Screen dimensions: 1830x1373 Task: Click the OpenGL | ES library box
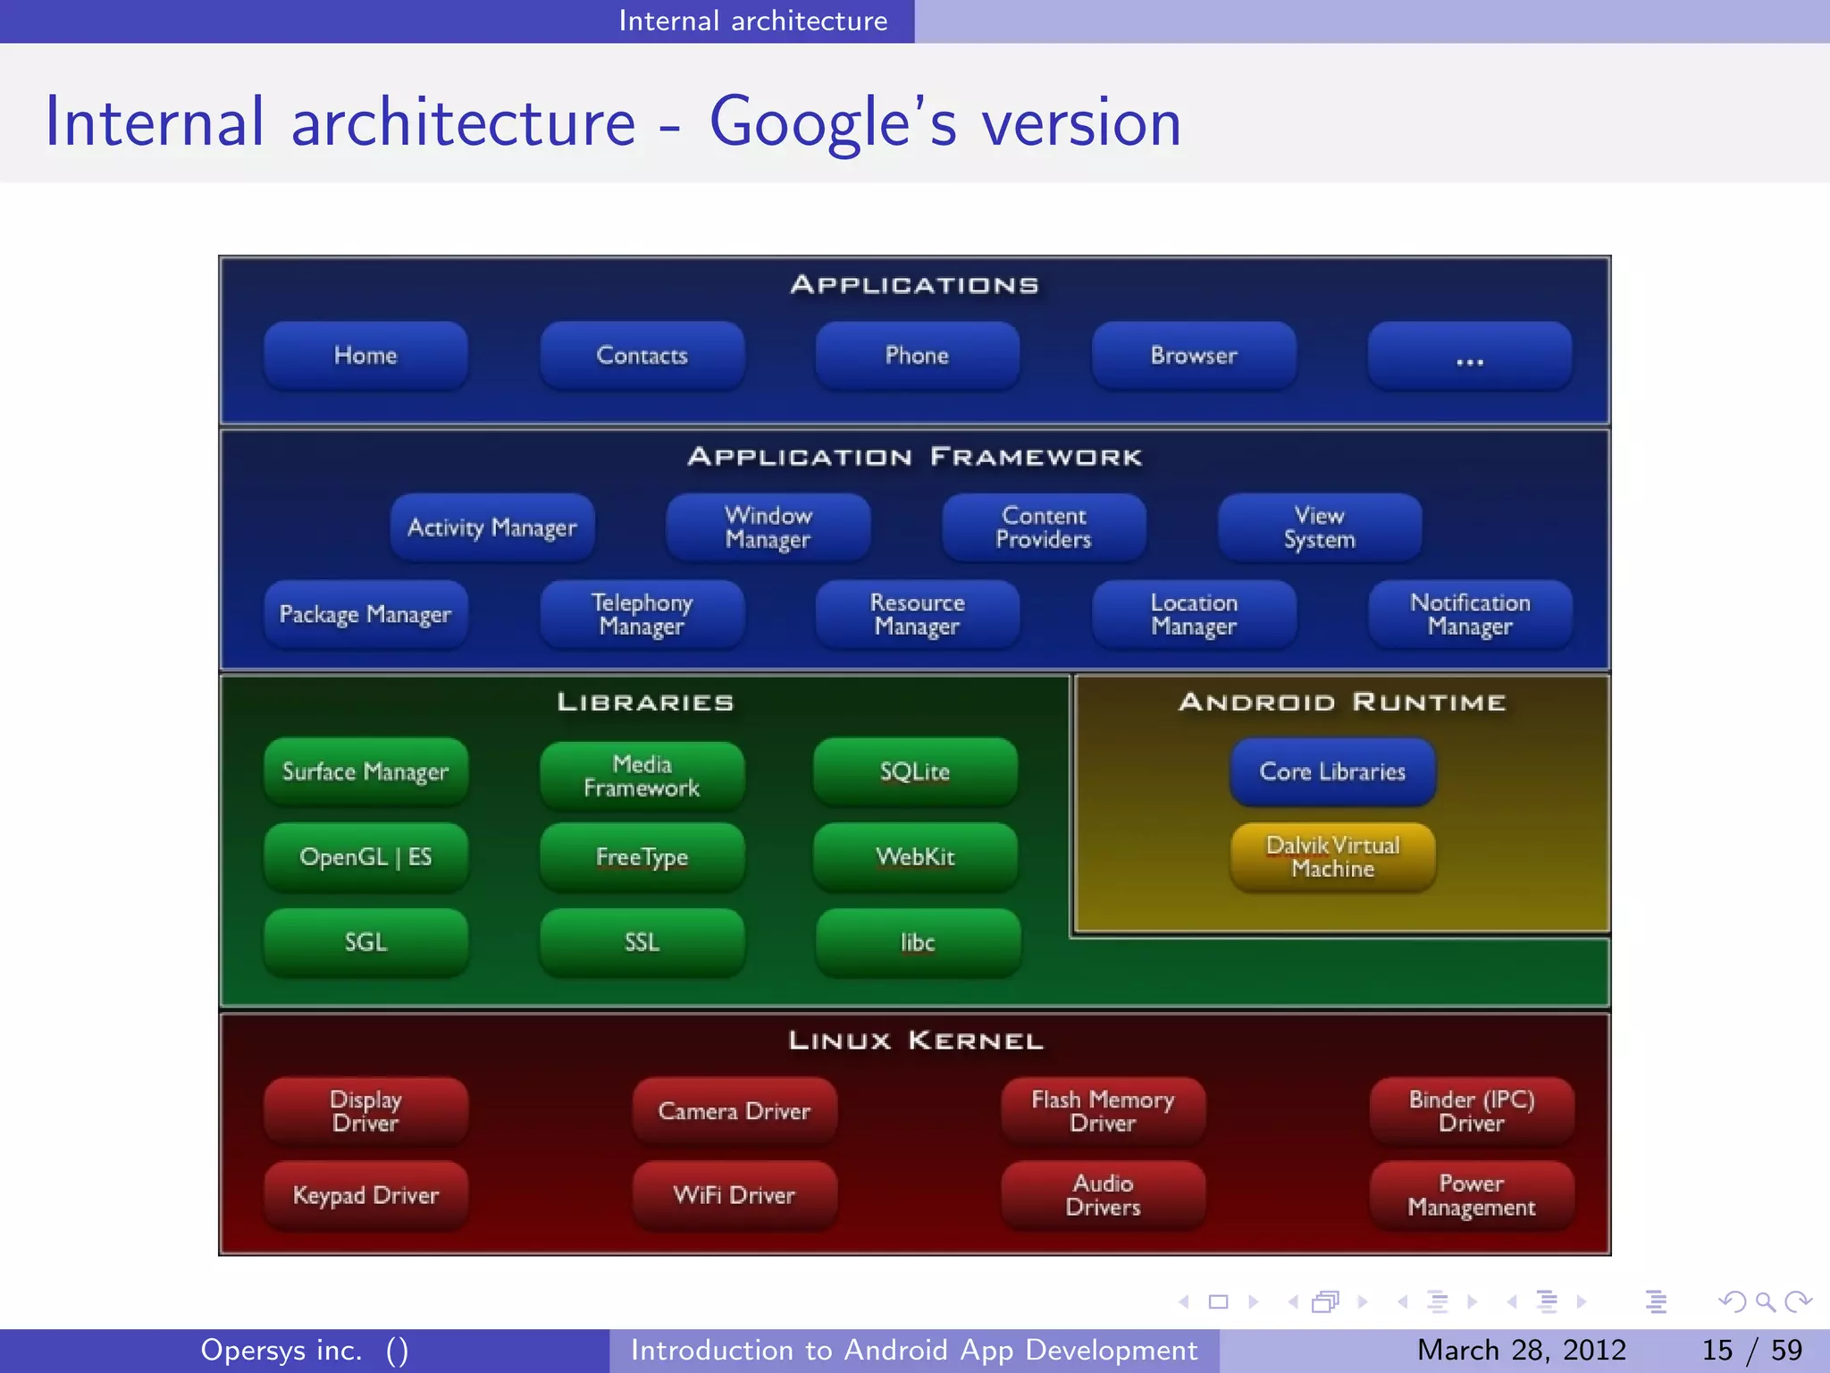365,857
